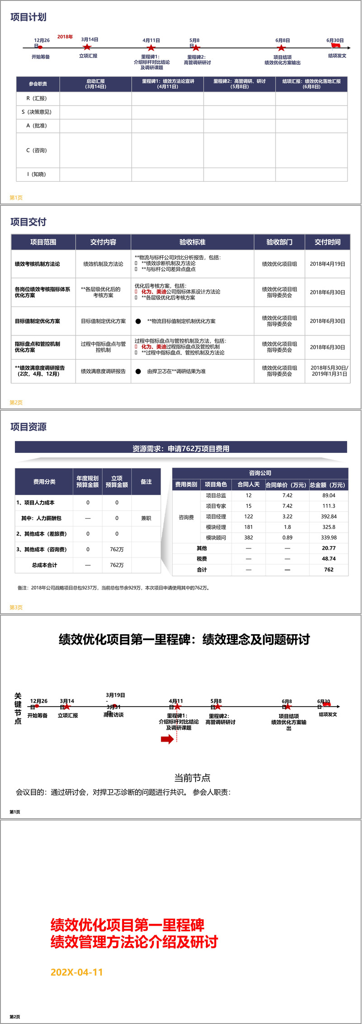Click the 2018年5月30日/2019年1月31日 date cell
The height and width of the screenshot is (1024, 362).
click(328, 371)
